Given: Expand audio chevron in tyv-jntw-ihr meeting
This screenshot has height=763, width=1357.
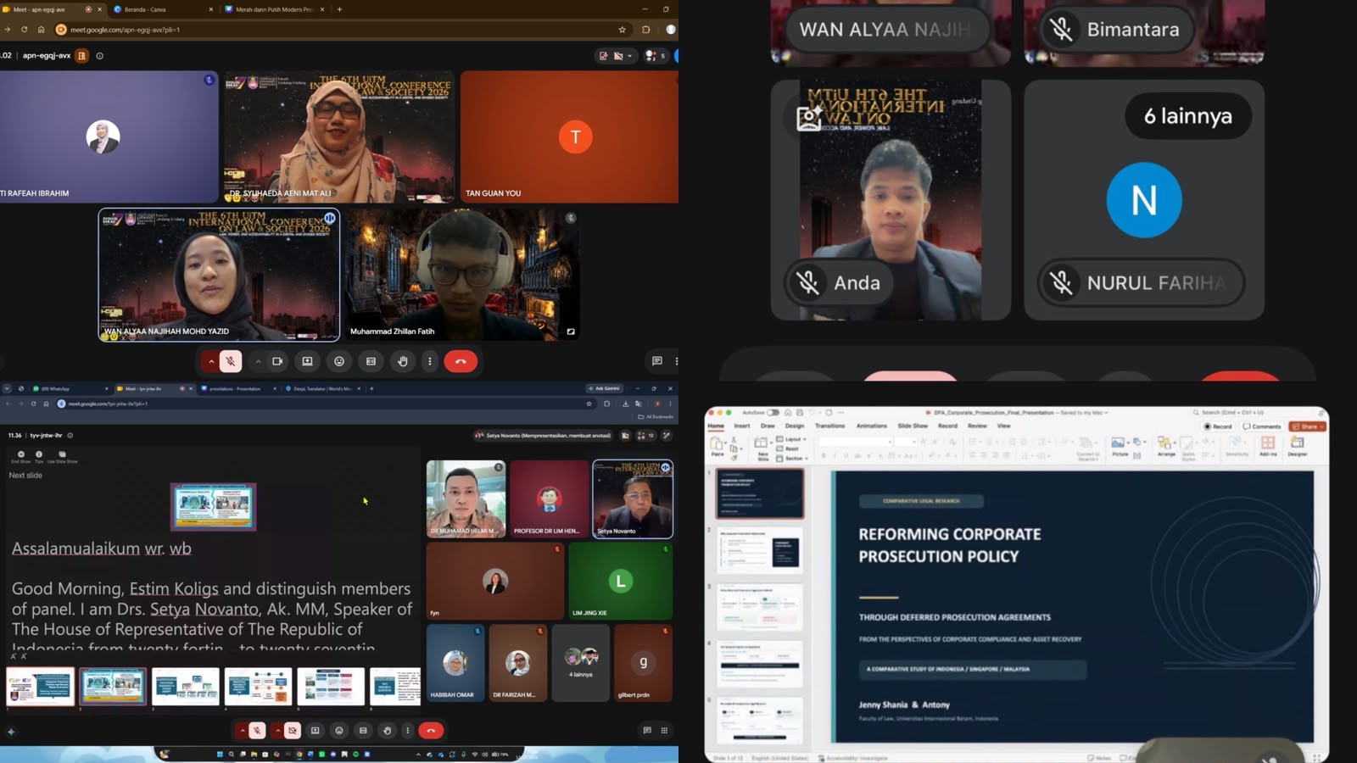Looking at the screenshot, I should pyautogui.click(x=243, y=730).
